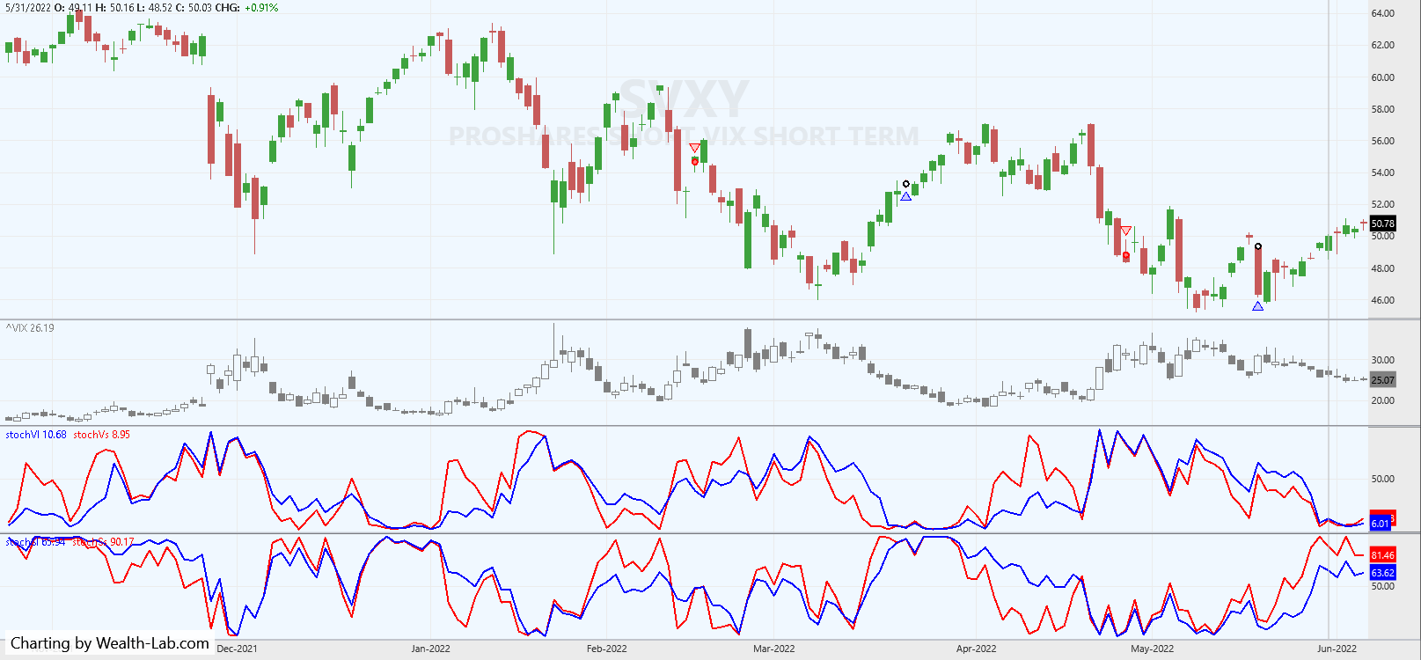Viewport: 1421px width, 660px height.
Task: Click the ^VIX 26.19 pane label
Action: 30,328
